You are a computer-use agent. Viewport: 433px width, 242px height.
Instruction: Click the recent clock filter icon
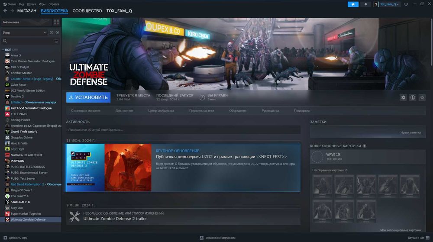click(x=52, y=32)
